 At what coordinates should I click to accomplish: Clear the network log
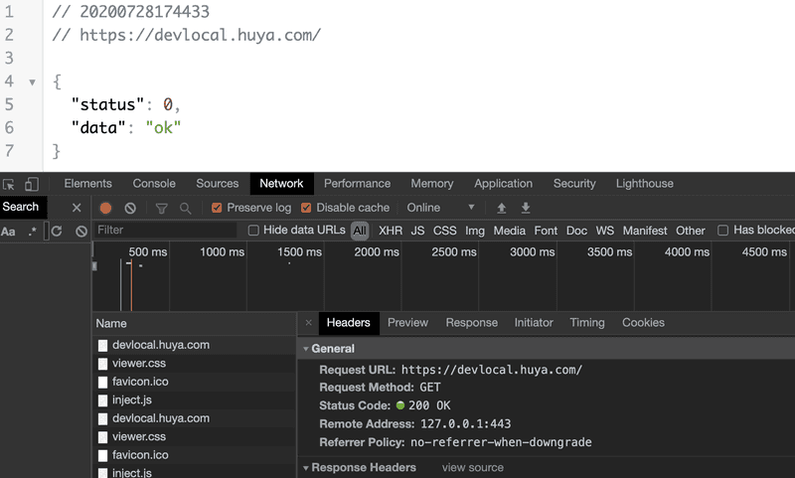coord(130,208)
